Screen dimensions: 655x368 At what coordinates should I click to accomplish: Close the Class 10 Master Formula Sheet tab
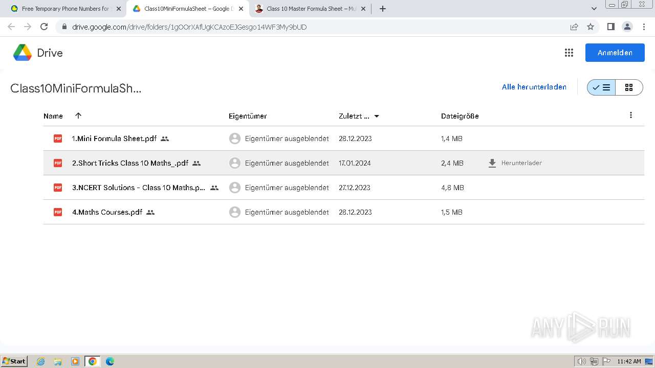pyautogui.click(x=363, y=9)
